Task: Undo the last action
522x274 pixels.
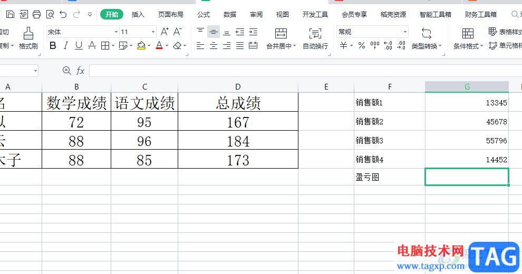Action: [x=63, y=14]
